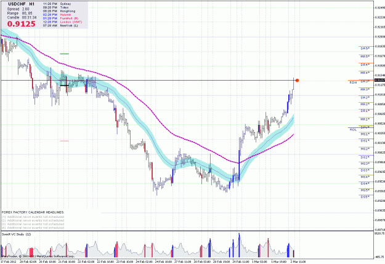Click the 21 Feb 10:00 time axis label
385x264 pixels.
66,262
